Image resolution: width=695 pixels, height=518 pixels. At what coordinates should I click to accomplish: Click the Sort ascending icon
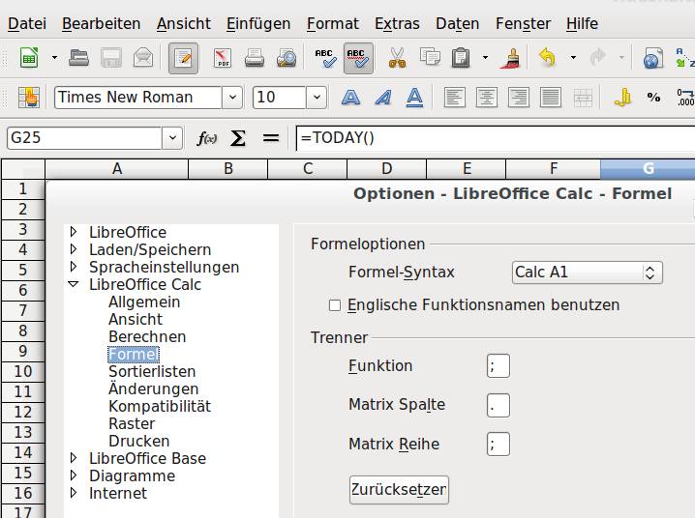pos(684,58)
